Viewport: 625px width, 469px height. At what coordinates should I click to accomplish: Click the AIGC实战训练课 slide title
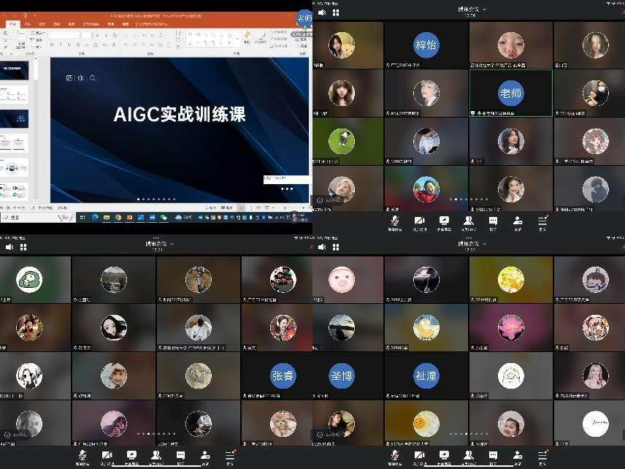(180, 114)
